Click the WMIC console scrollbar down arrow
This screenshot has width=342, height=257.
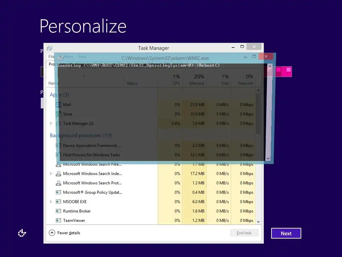268,158
